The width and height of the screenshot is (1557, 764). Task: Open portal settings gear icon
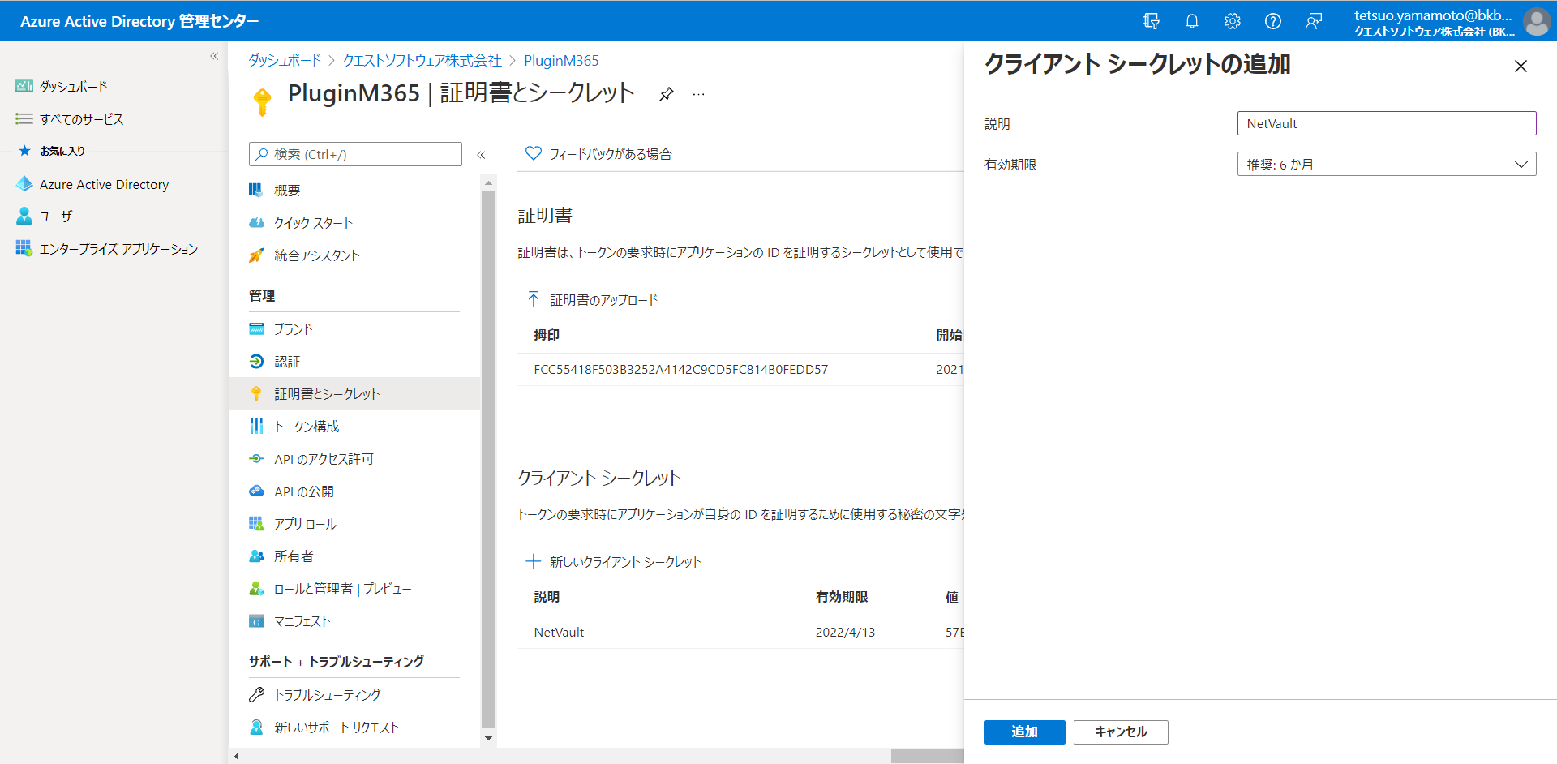tap(1232, 21)
